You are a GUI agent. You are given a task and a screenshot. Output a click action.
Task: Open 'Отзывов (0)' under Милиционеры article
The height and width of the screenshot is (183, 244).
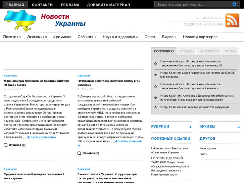(17, 145)
